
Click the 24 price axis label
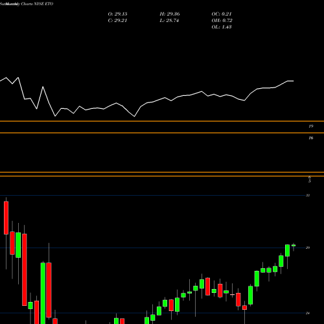click(308, 313)
